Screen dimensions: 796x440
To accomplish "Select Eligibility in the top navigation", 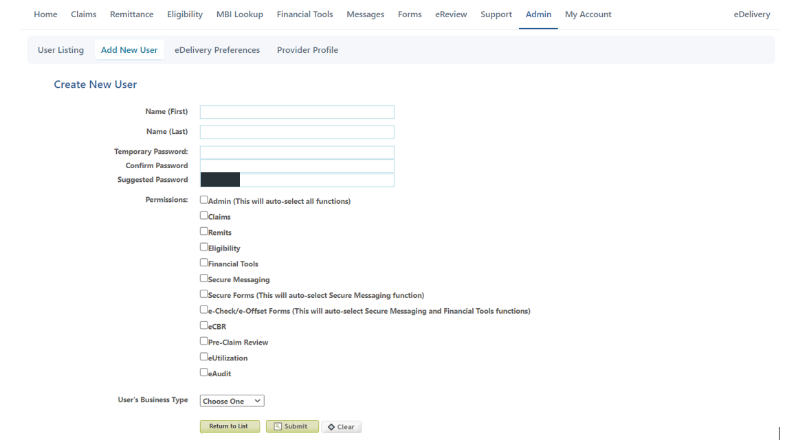I will pyautogui.click(x=185, y=14).
